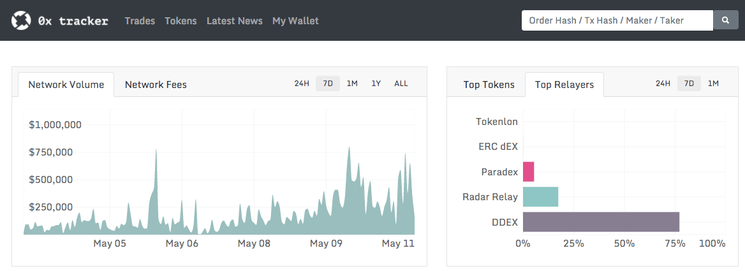Click the Paradex relayer label

point(499,172)
